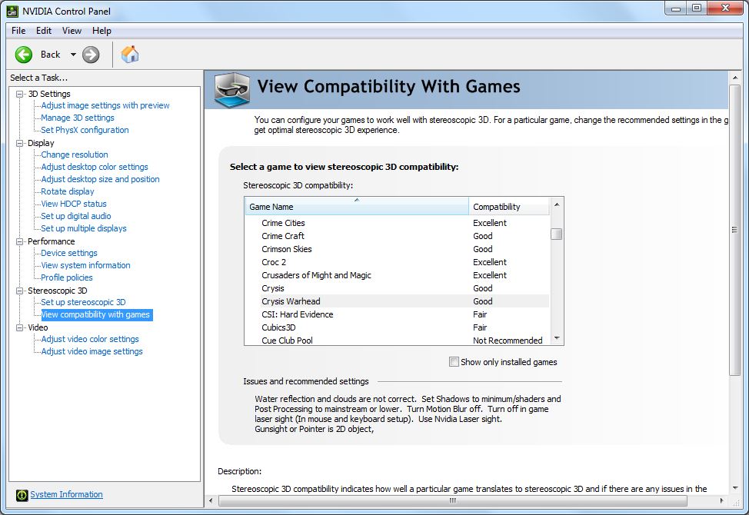The width and height of the screenshot is (749, 515).
Task: Select Crusaders of Might and Magic
Action: tap(397, 275)
